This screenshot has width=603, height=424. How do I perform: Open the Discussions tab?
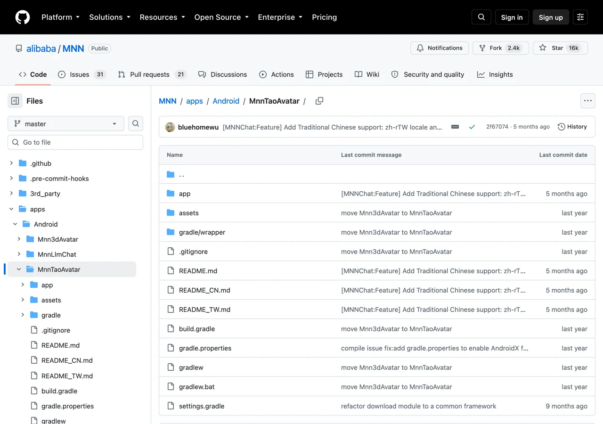point(222,74)
